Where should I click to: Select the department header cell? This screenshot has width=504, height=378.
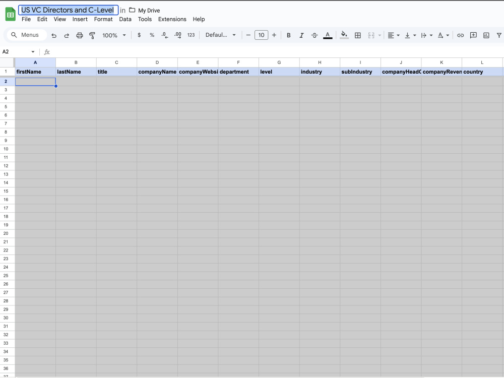[x=238, y=72]
